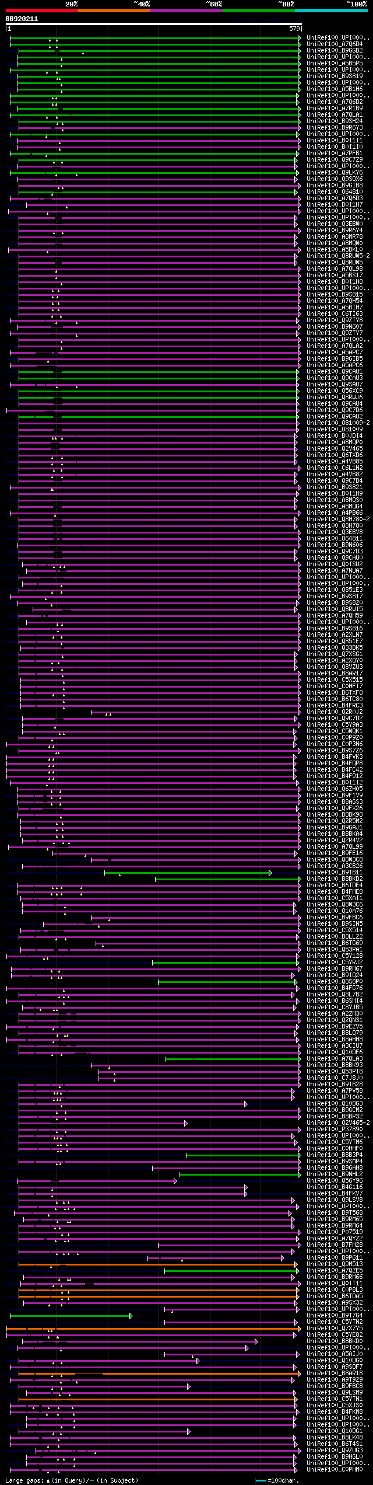Click label UniRef100_A7Q6D3
The width and height of the screenshot is (373, 1485).
pyautogui.click(x=335, y=198)
